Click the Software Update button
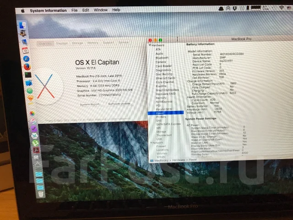This screenshot has width=293, height=220. pos(119,104)
